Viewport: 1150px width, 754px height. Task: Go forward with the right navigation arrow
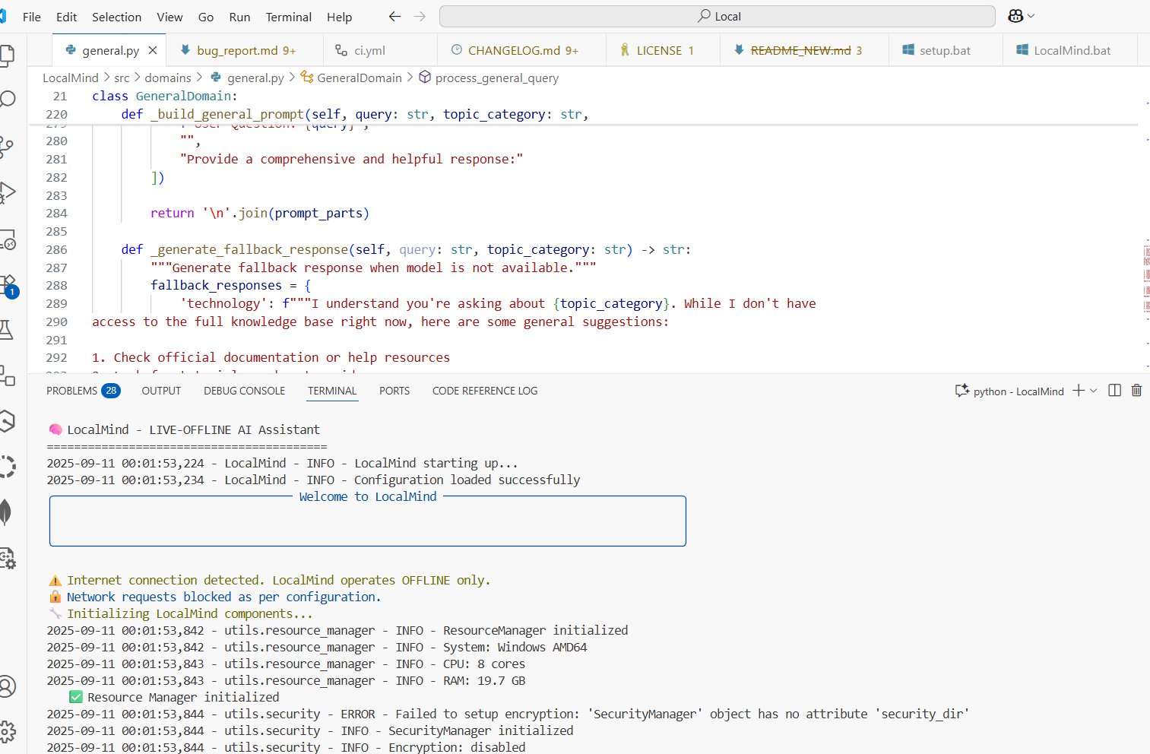point(420,16)
